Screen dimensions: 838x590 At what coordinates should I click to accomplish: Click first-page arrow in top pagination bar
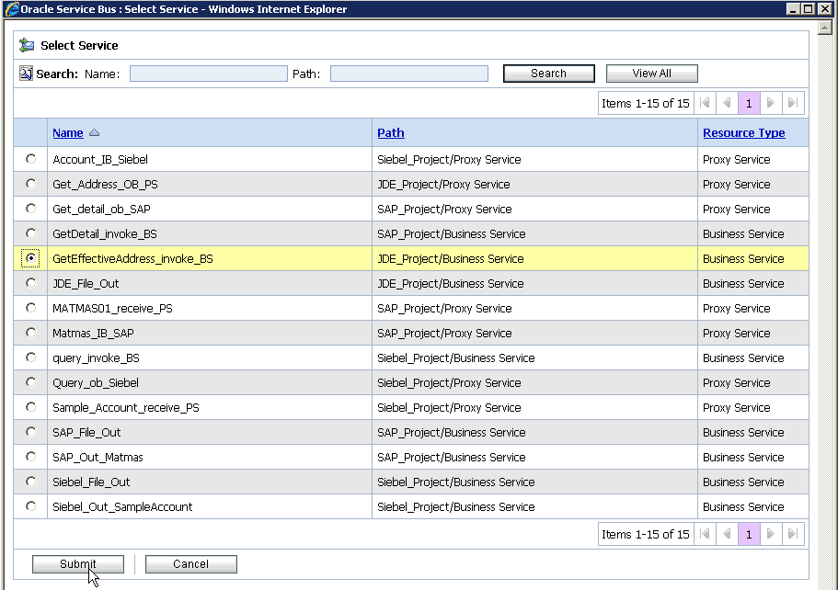pos(706,103)
